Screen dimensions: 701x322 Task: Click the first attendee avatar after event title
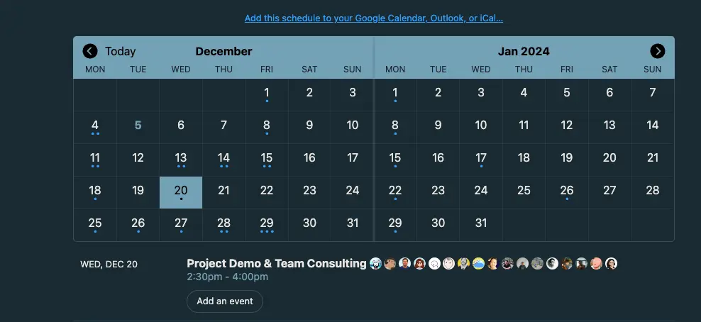pos(375,264)
